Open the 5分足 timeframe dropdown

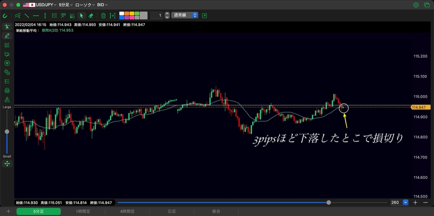click(x=65, y=5)
